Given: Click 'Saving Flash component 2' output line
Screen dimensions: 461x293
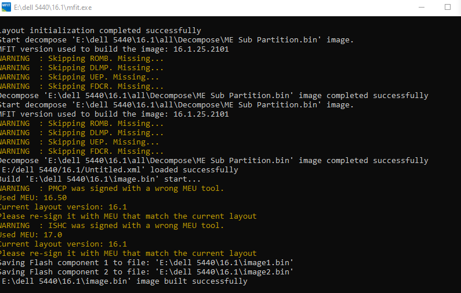Looking at the screenshot, I should pyautogui.click(x=146, y=272).
